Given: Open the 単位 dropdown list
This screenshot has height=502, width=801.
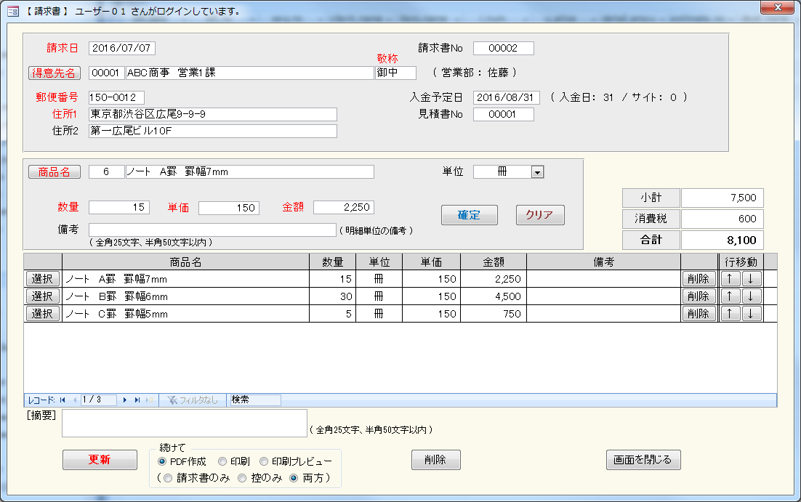Looking at the screenshot, I should (537, 172).
